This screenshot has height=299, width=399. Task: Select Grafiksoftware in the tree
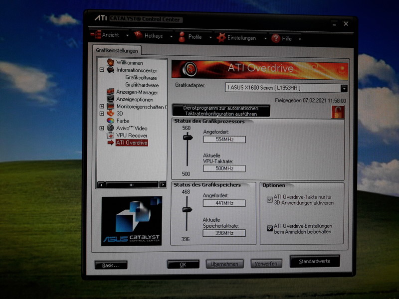tap(141, 78)
